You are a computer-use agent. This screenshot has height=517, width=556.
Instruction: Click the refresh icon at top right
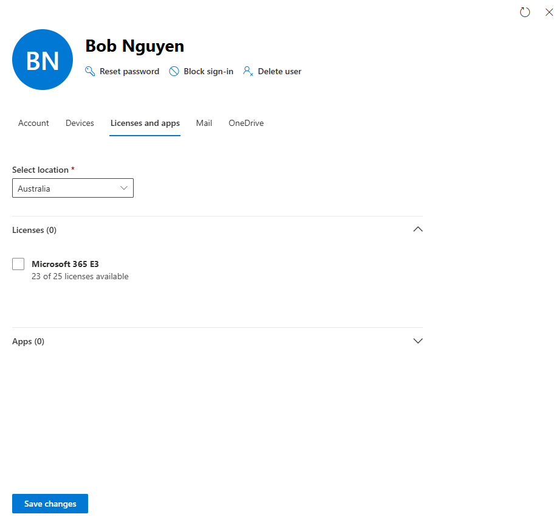(x=525, y=12)
